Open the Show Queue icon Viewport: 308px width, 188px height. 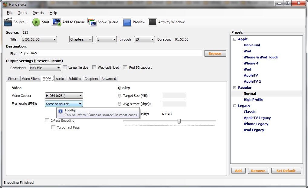[x=92, y=22]
